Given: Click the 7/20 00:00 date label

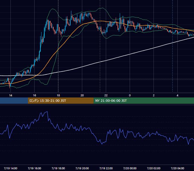Looking at the screenshot, I should pos(130,168).
